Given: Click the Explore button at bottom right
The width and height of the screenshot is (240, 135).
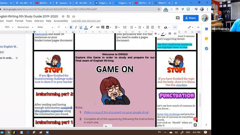Looking at the screenshot, I should click(x=195, y=125).
